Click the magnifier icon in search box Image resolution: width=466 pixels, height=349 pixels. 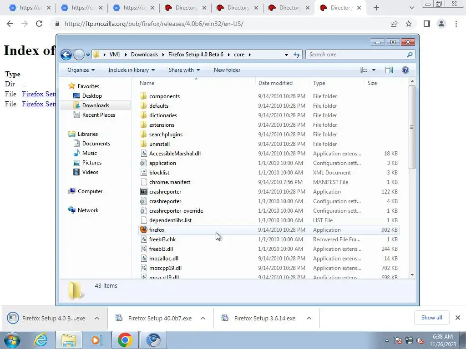(x=410, y=55)
